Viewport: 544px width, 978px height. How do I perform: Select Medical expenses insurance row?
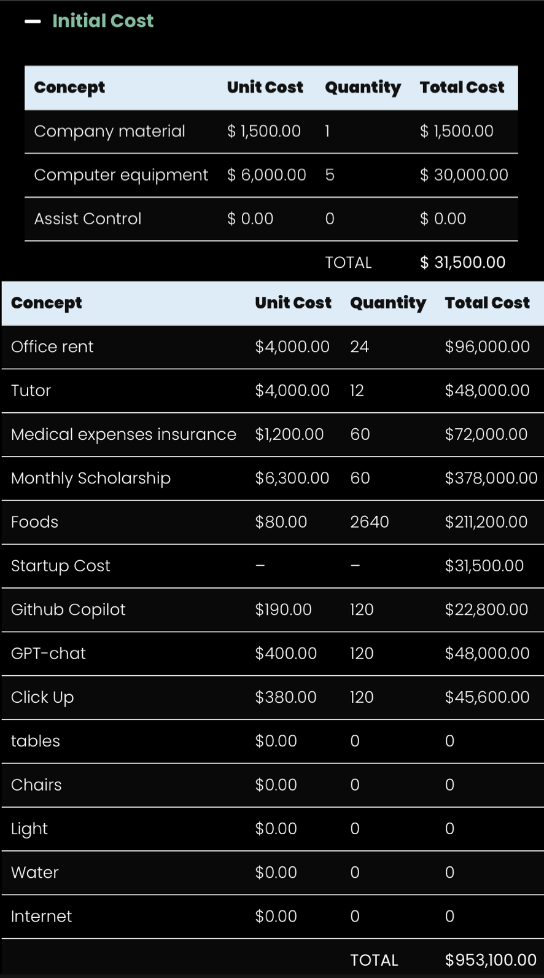123,434
